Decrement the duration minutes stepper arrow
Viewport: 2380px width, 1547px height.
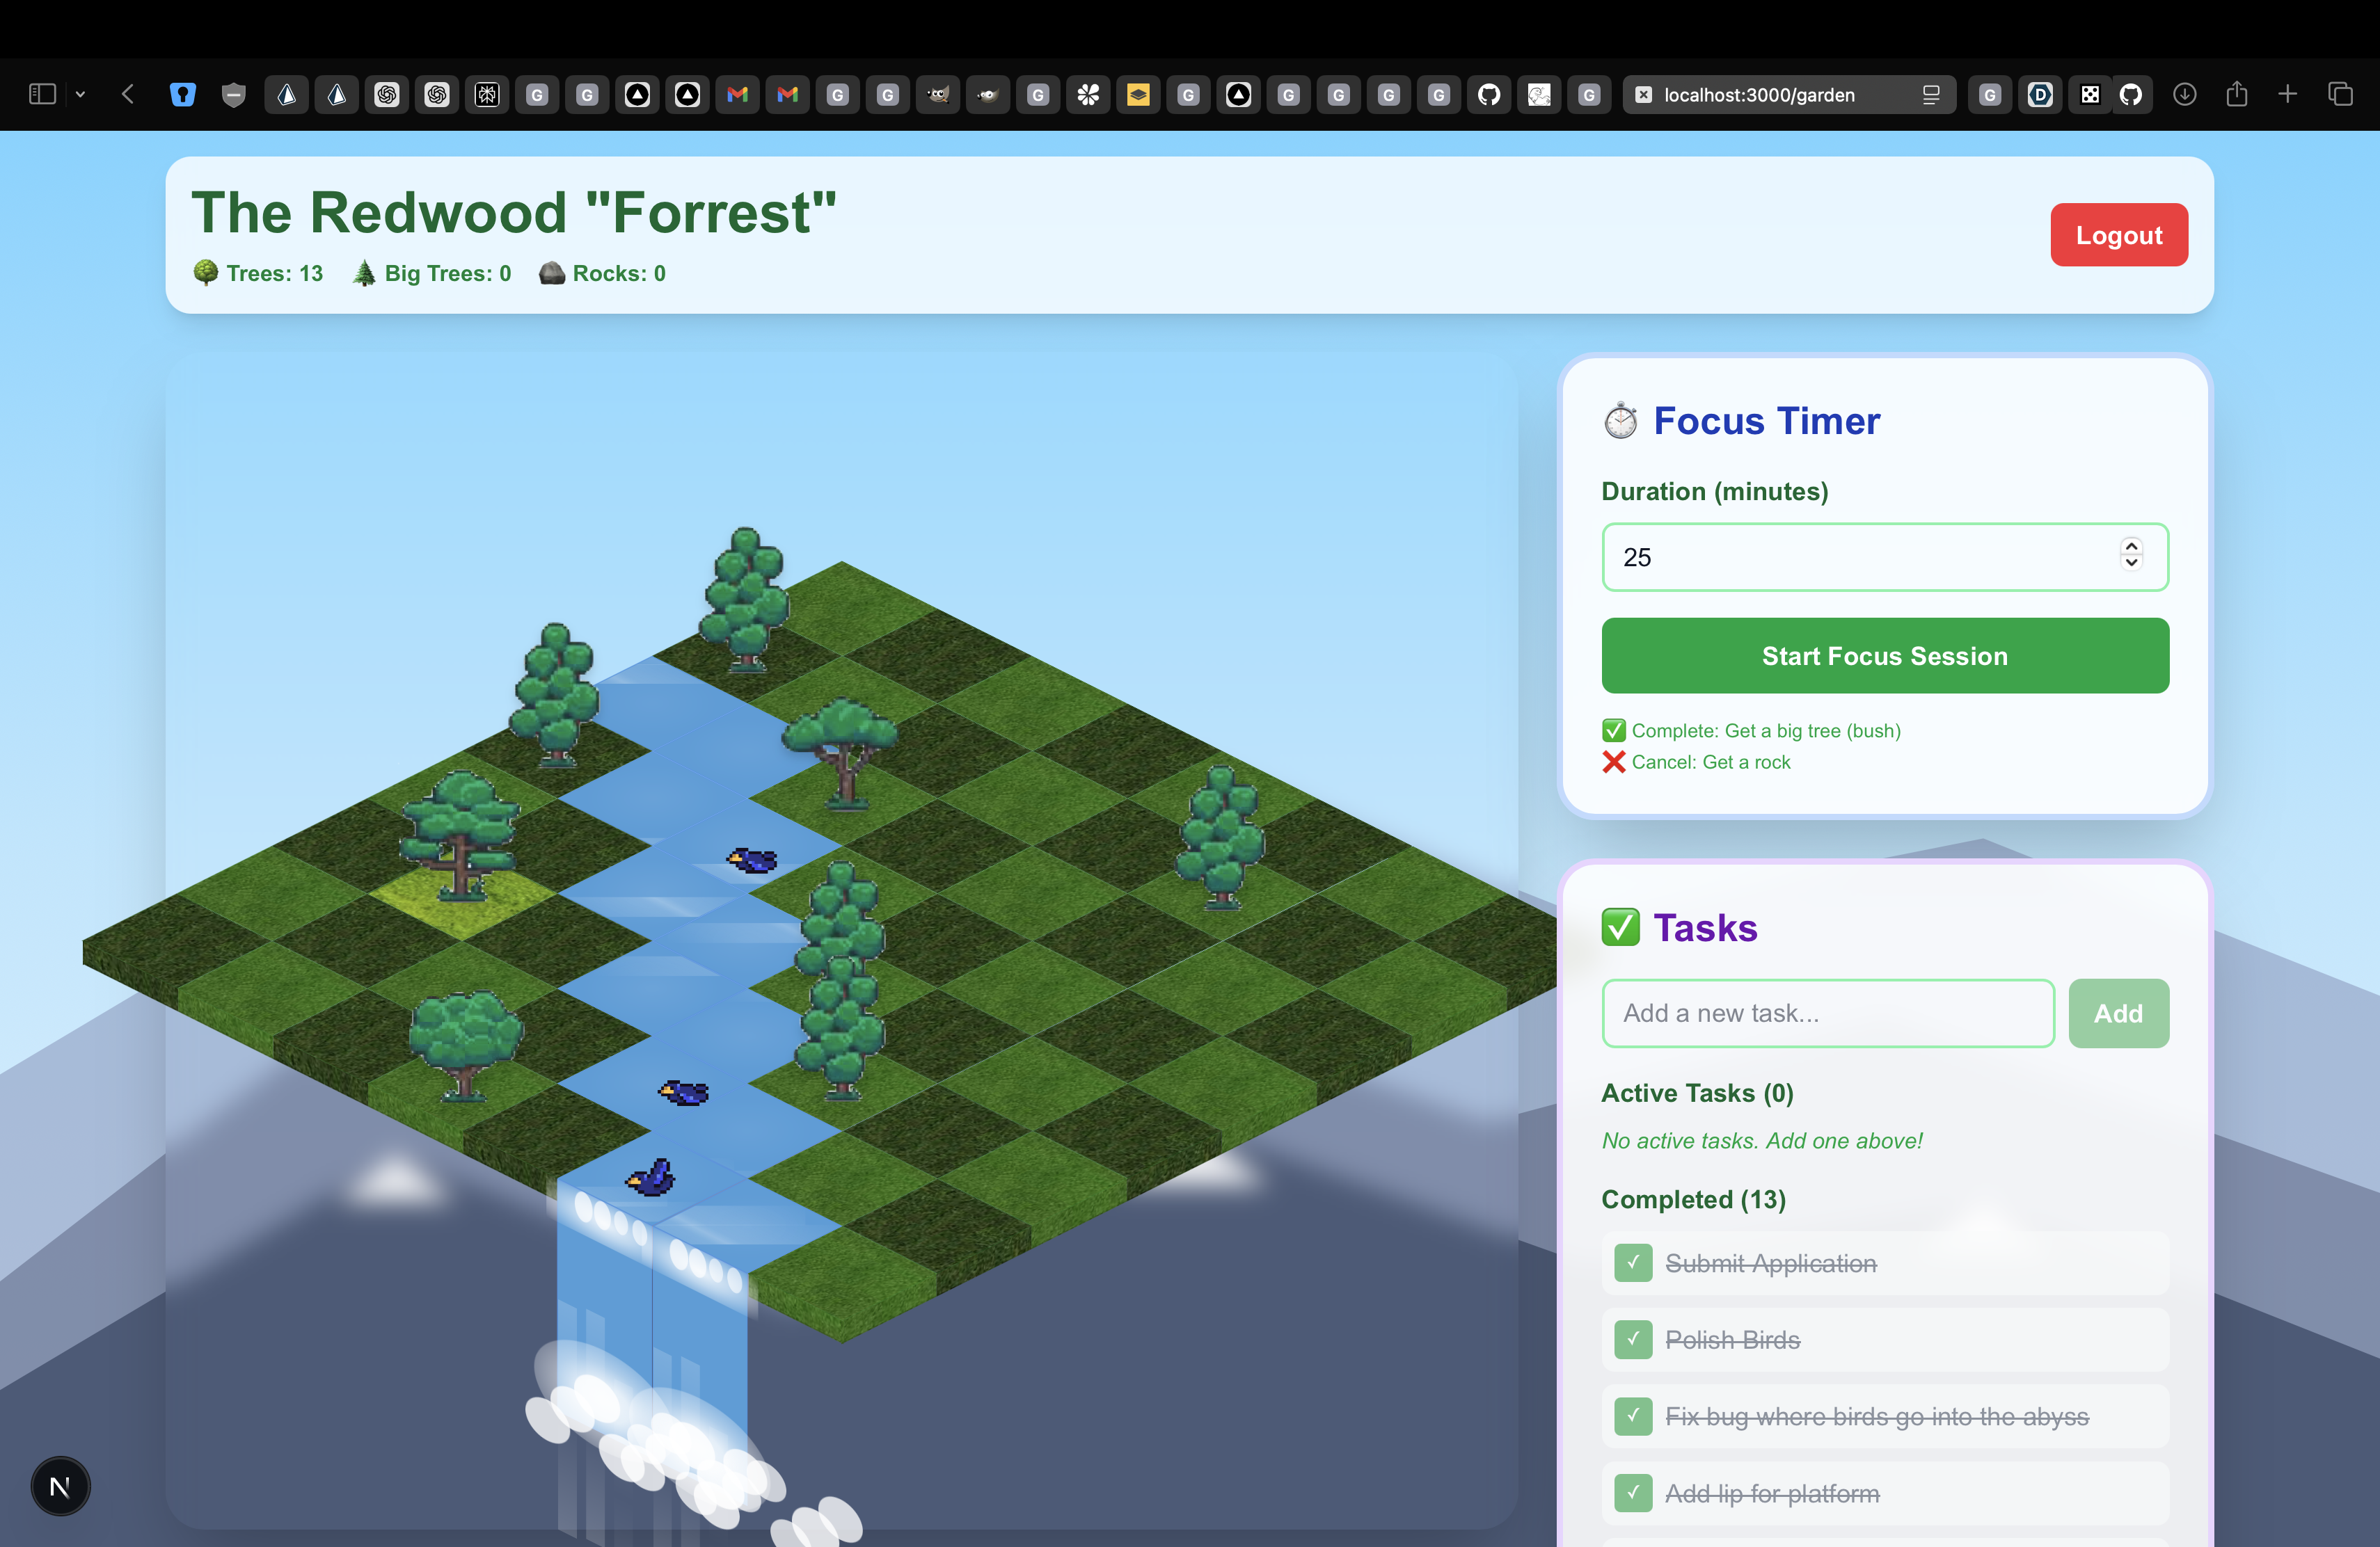[x=2131, y=563]
